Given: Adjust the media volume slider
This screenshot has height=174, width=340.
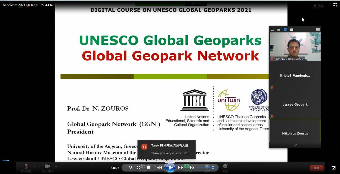Looking at the screenshot, I should tap(206, 167).
